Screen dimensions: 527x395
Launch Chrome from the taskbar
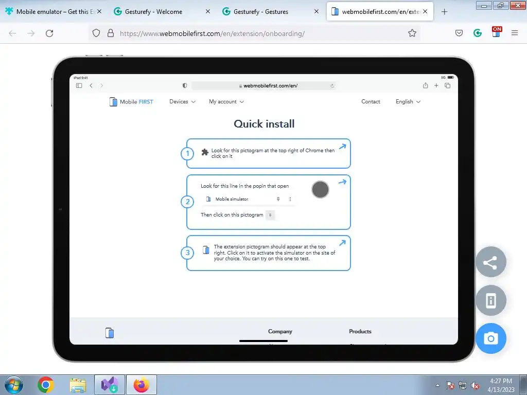(46, 385)
